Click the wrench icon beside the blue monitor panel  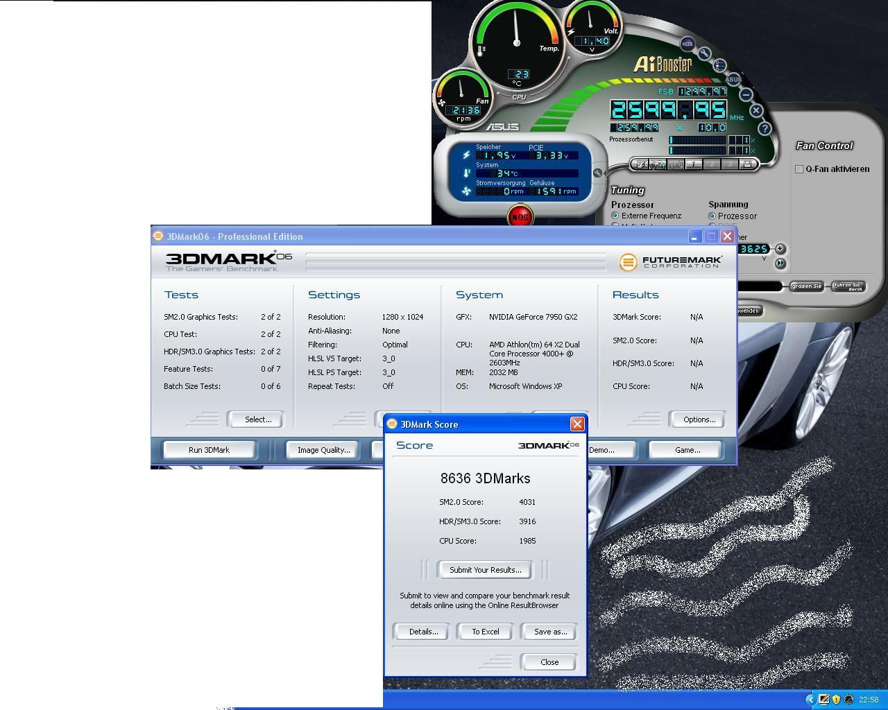pyautogui.click(x=597, y=173)
